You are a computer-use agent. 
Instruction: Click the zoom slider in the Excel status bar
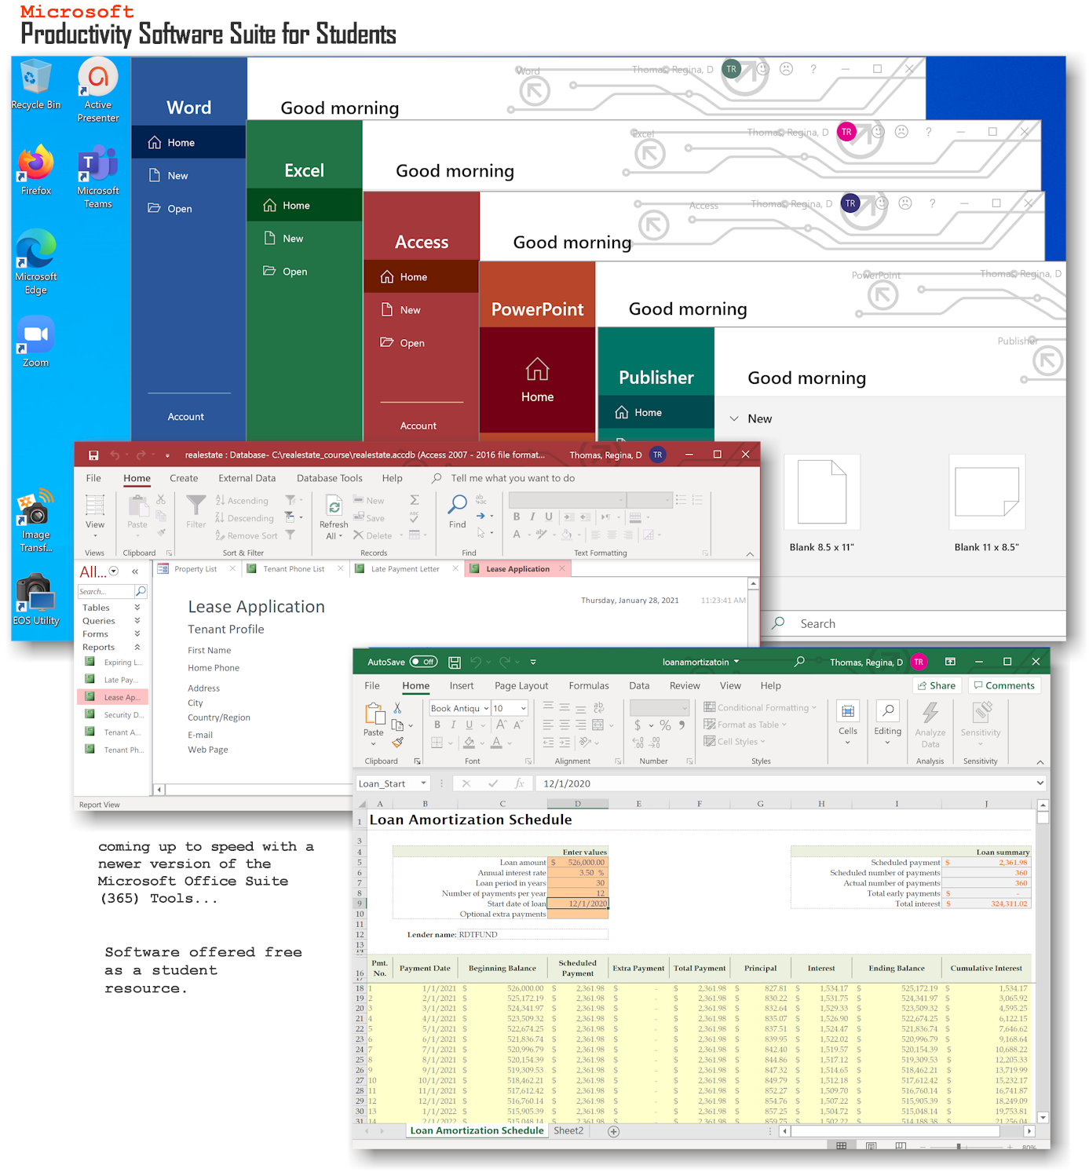click(x=959, y=1147)
